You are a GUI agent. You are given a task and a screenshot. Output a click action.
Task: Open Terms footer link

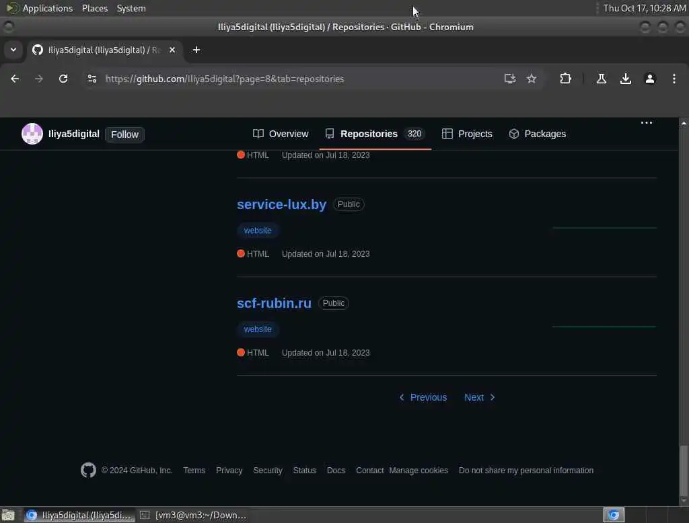coord(194,470)
